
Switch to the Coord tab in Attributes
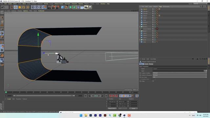[146, 64]
